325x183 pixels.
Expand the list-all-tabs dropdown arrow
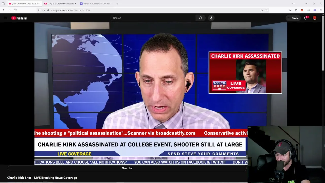point(293,4)
